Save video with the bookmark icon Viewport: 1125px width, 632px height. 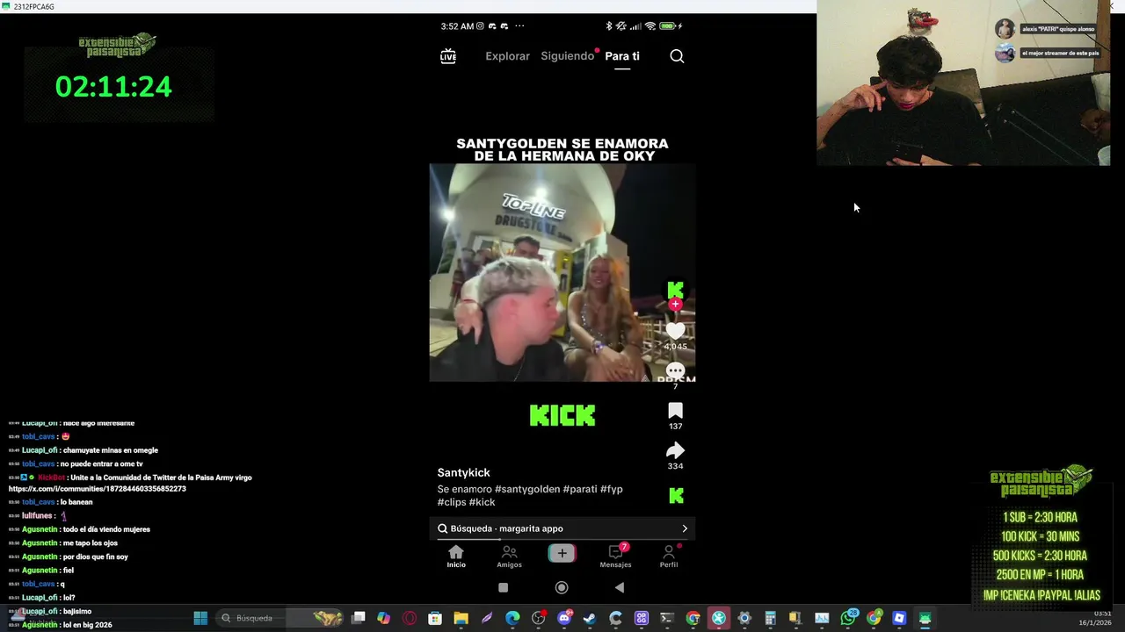[675, 411]
